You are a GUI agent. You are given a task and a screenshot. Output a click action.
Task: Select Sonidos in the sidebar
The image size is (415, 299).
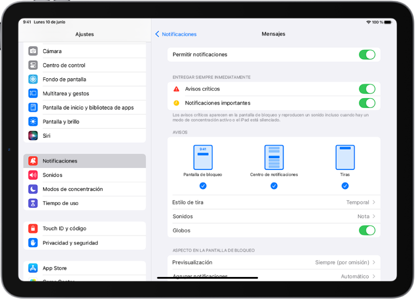[85, 175]
